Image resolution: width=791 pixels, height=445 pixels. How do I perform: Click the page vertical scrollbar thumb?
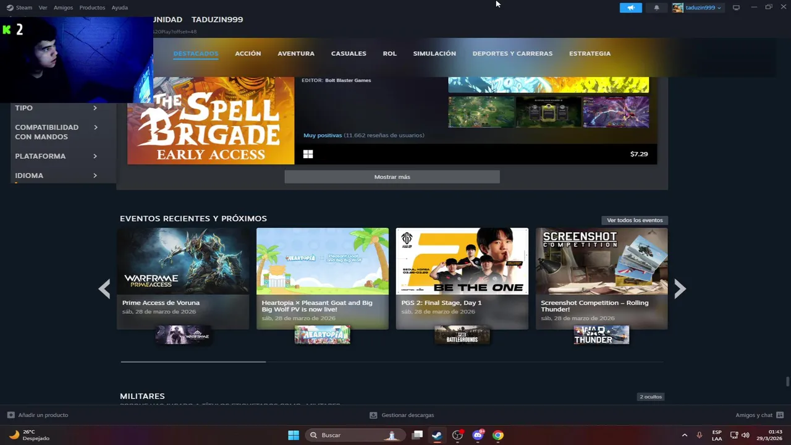787,381
